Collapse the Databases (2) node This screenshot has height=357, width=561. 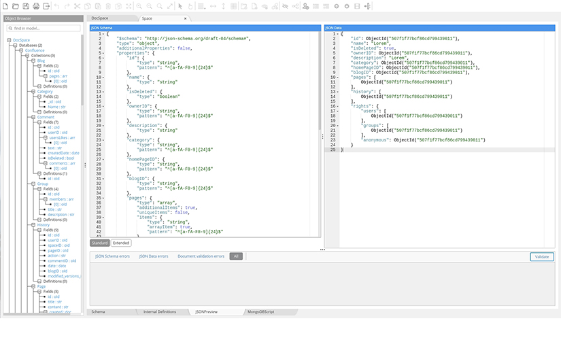tap(16, 46)
